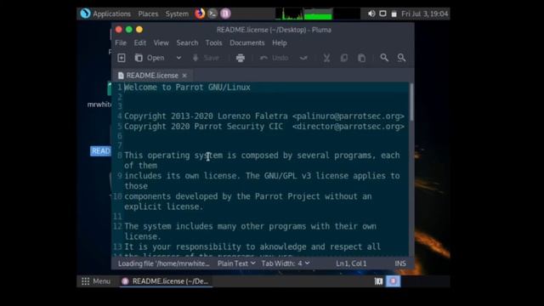Launch Firefox from the top panel
Viewport: 544px width, 306px height.
point(200,14)
